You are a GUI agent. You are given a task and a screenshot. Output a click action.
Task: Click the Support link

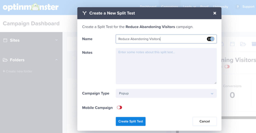tap(248, 7)
